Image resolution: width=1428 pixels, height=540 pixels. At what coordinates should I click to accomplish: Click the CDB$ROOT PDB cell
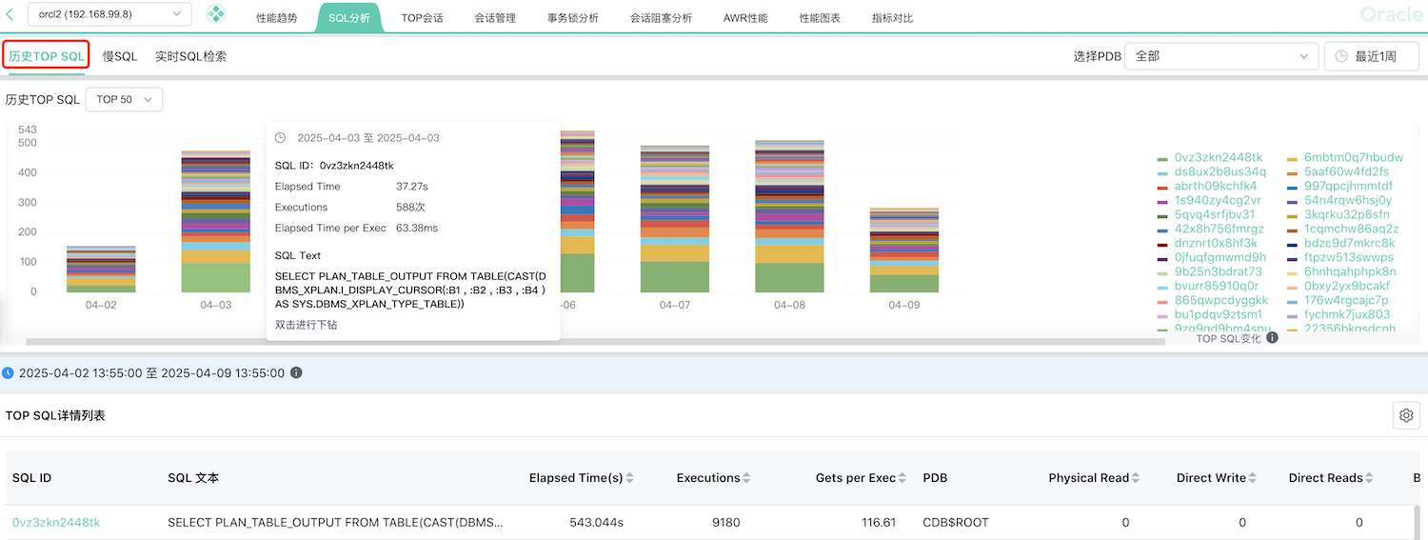[956, 522]
